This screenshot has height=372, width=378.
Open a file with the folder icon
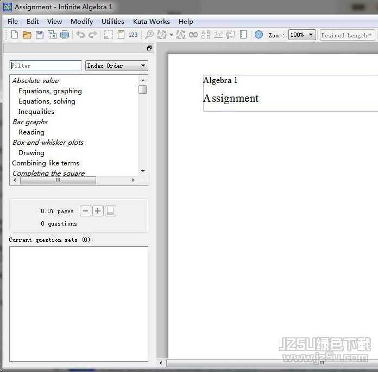[x=27, y=35]
